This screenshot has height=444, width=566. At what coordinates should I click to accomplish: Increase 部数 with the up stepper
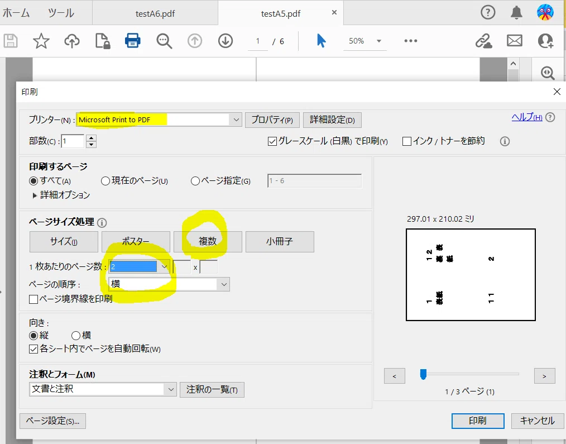92,137
